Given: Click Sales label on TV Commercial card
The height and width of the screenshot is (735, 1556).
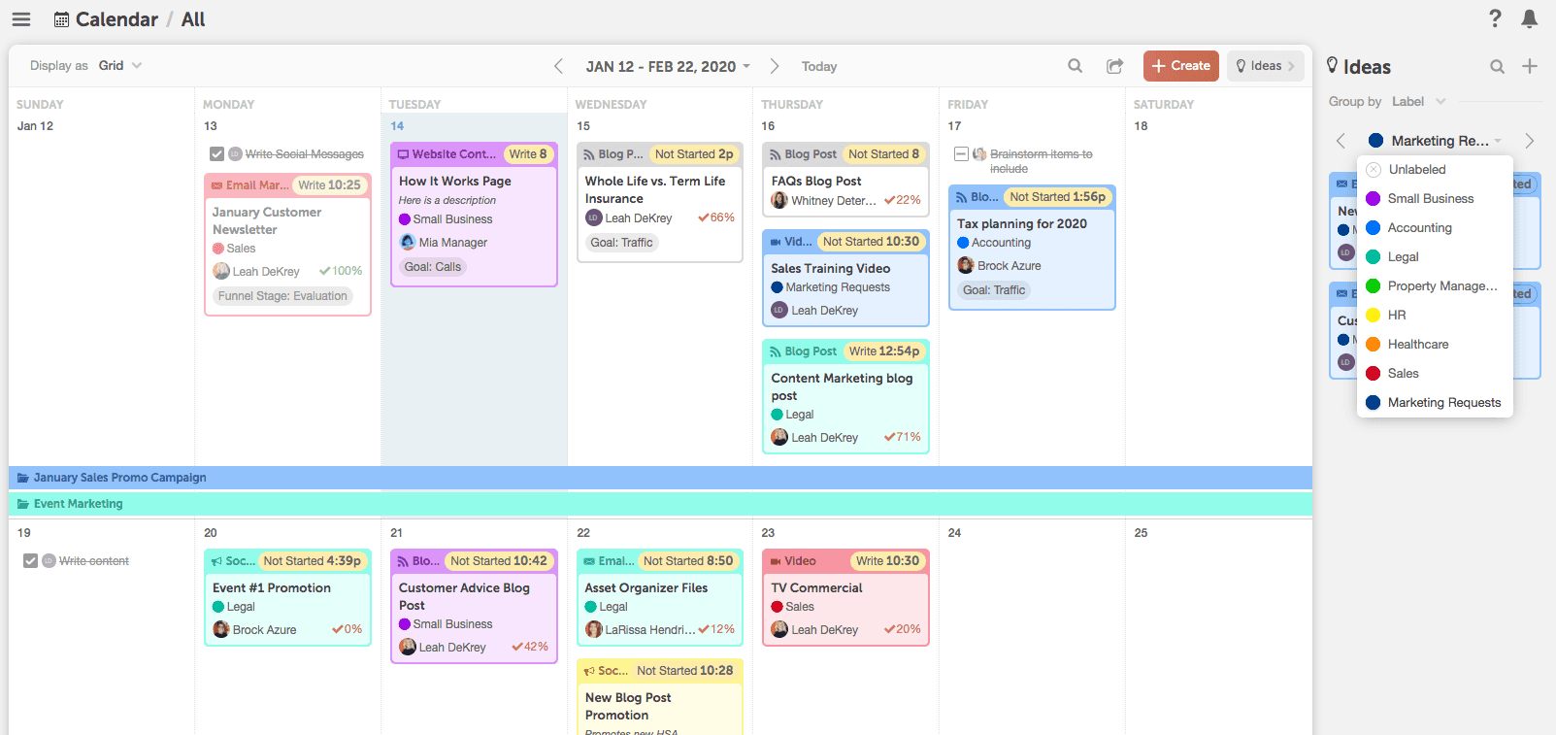Looking at the screenshot, I should pos(793,607).
